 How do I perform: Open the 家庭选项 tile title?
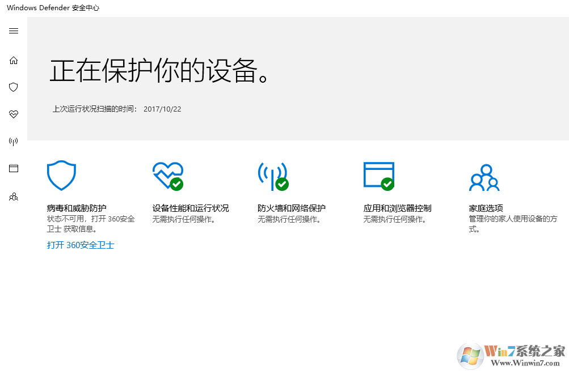[x=486, y=208]
